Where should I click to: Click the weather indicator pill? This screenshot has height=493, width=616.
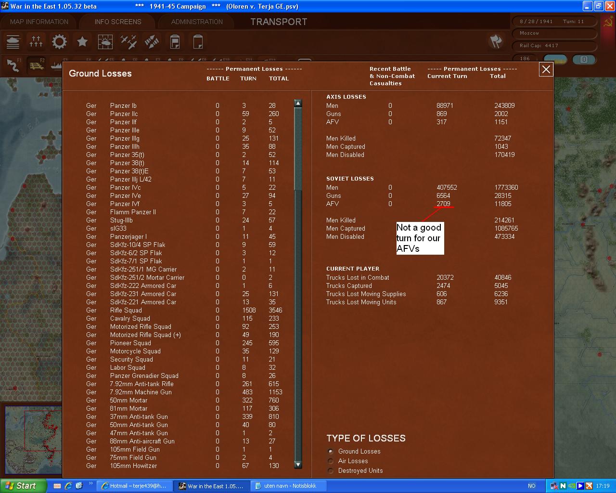[555, 59]
